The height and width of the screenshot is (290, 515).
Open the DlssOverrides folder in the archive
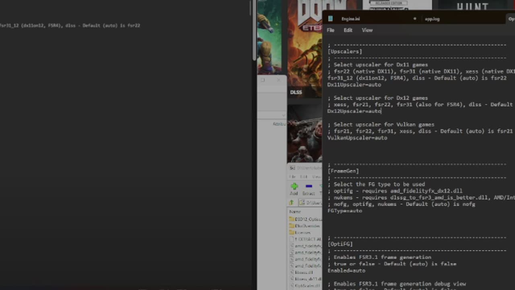tap(305, 226)
